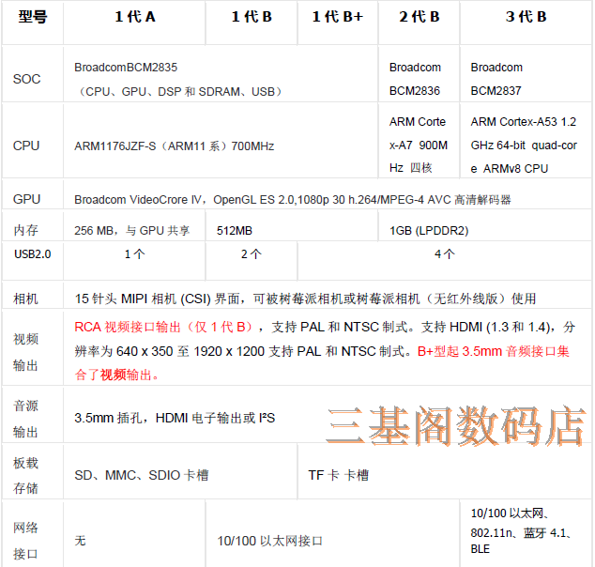
Task: Click the '1GB (LPDDR2)' memory cell
Action: pos(429,230)
